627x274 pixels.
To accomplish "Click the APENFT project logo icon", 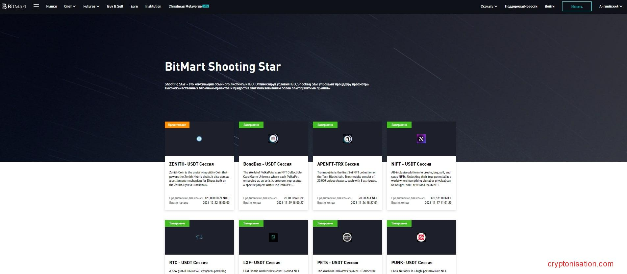I will [347, 139].
